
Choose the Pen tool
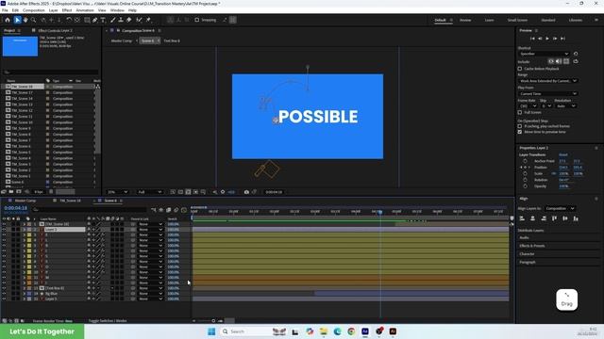click(94, 20)
